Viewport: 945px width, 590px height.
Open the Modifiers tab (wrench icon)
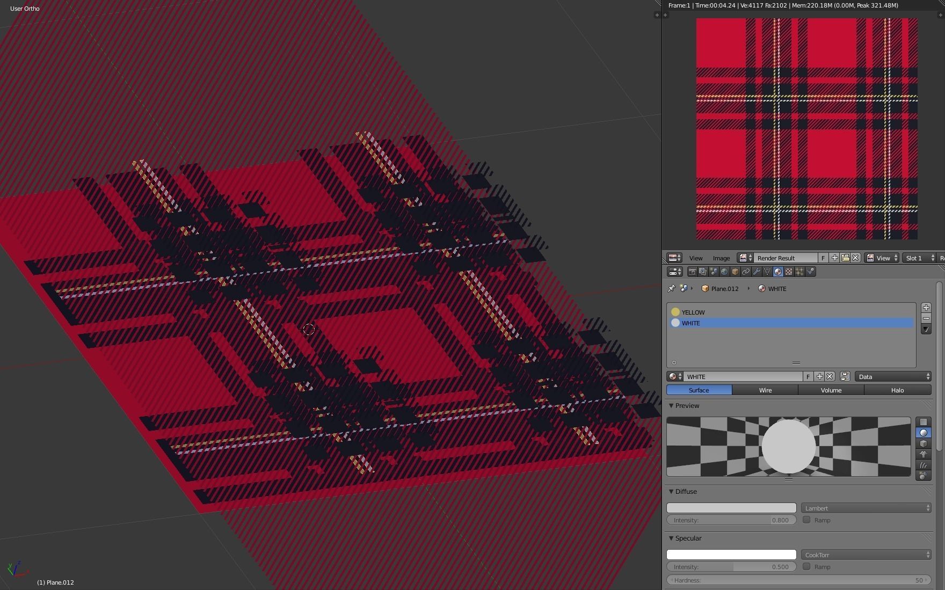tap(757, 272)
